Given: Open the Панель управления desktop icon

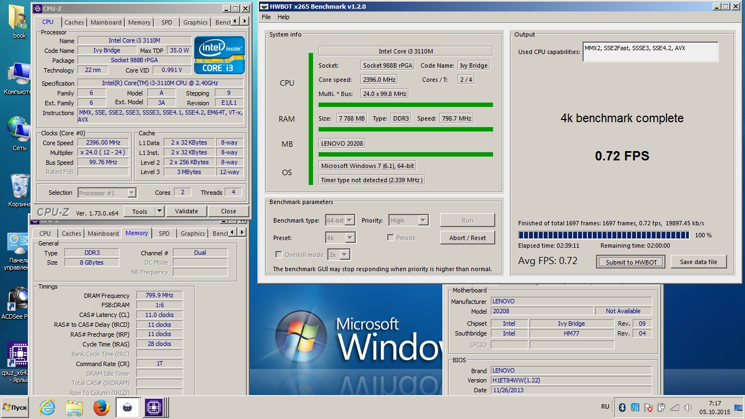Looking at the screenshot, I should pos(18,251).
